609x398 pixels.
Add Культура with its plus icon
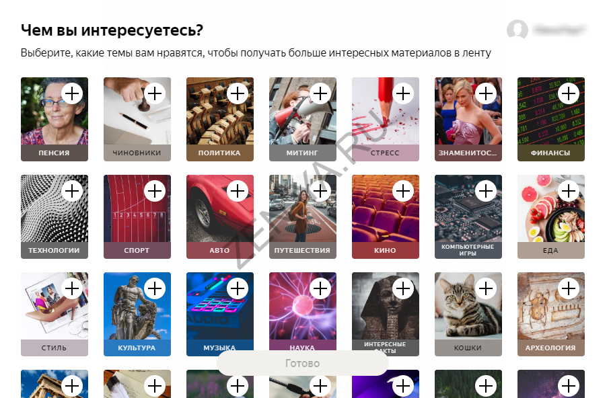tap(155, 288)
